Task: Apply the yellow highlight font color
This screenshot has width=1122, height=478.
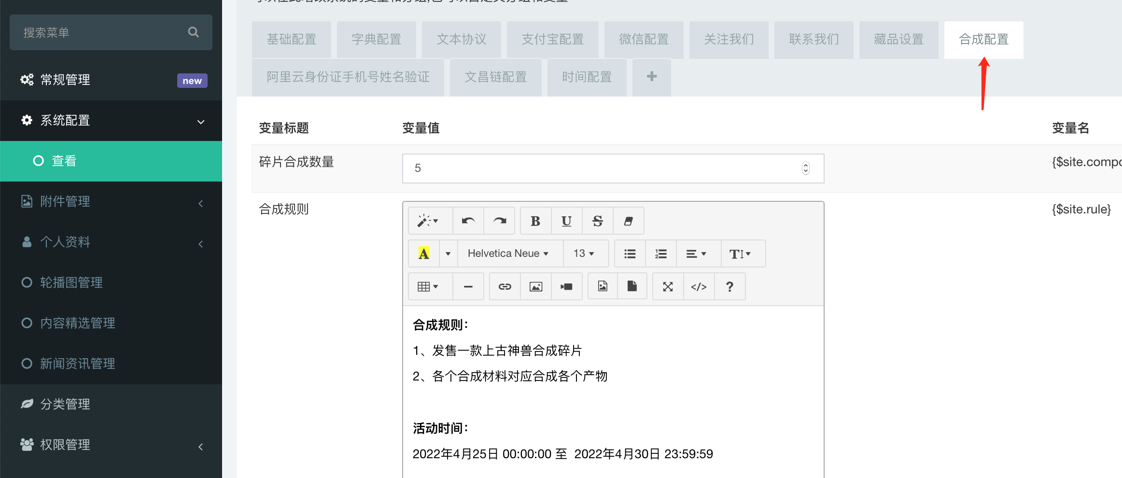Action: [424, 253]
